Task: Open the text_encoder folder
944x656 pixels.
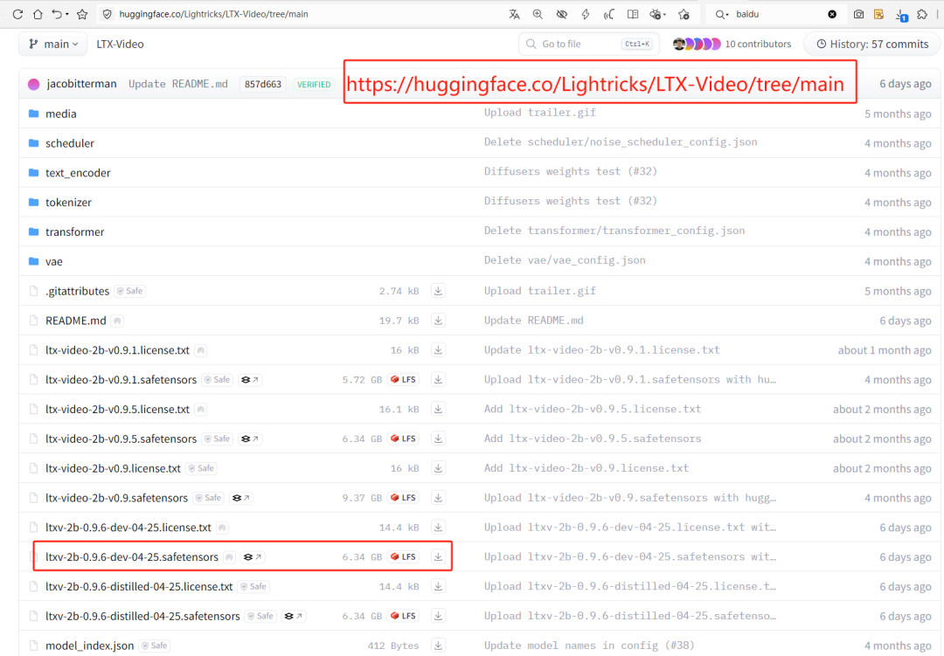Action: [78, 173]
